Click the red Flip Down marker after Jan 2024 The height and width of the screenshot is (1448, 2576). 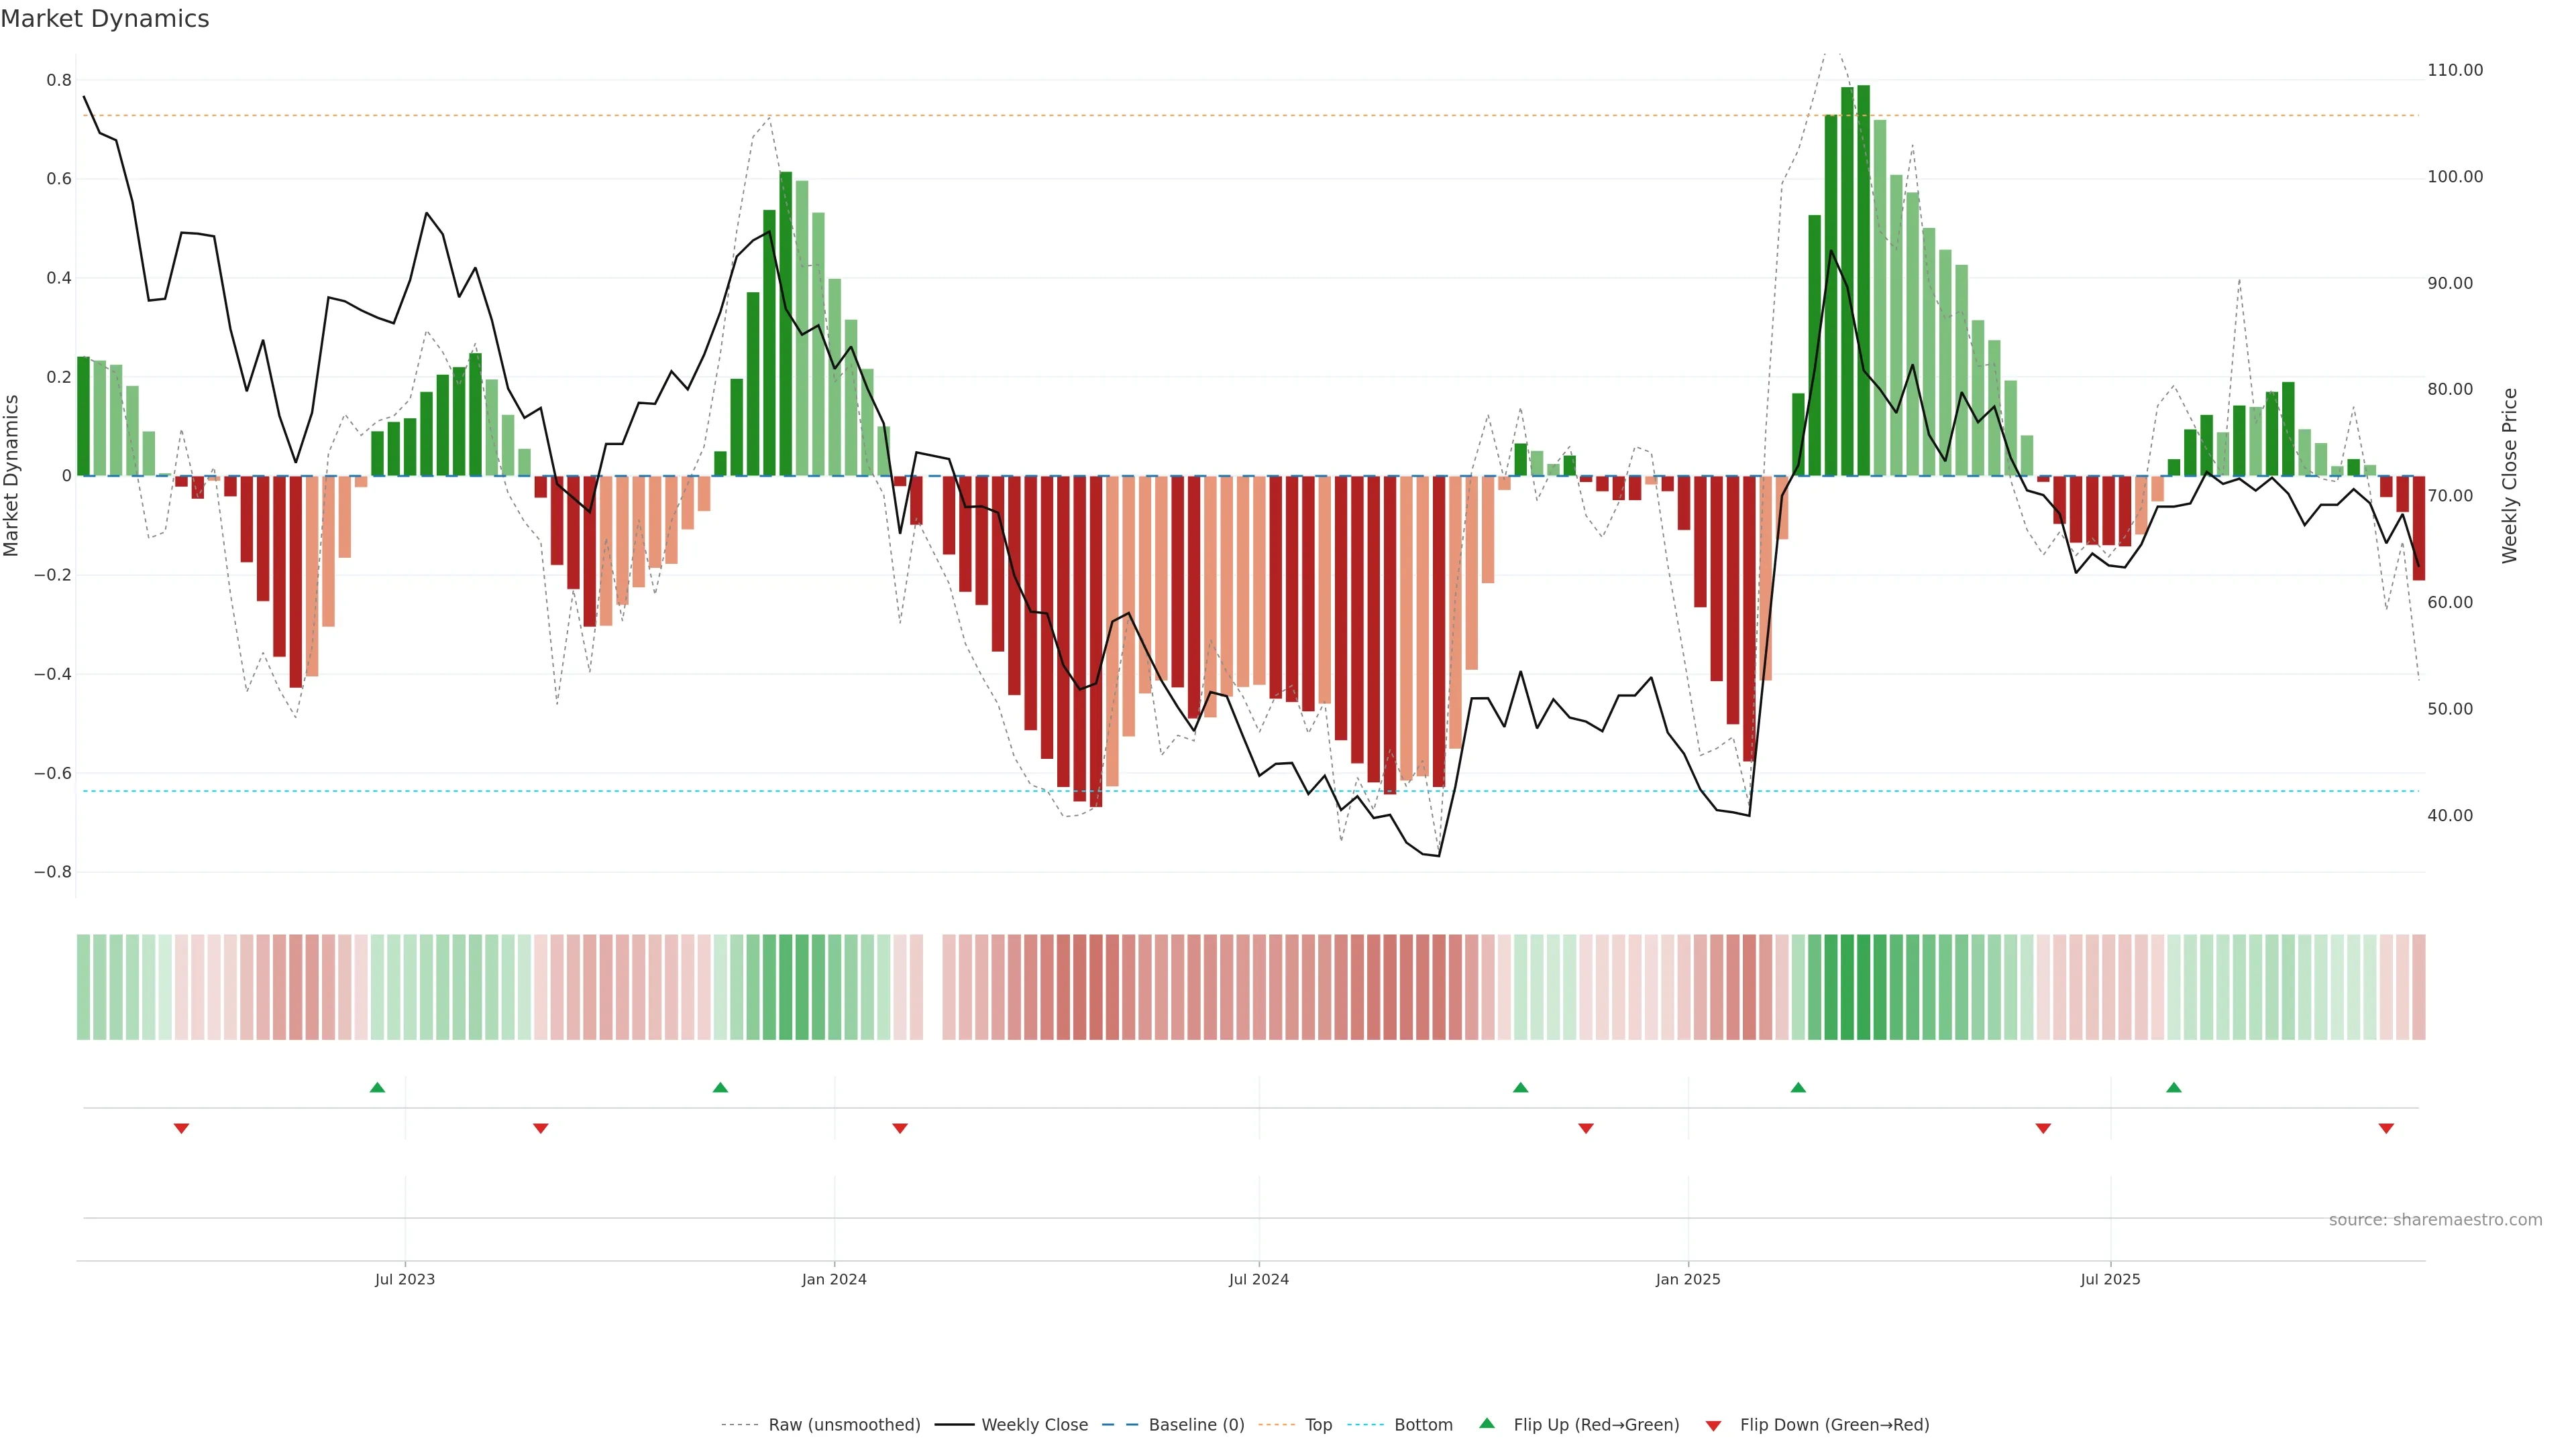pos(900,1128)
